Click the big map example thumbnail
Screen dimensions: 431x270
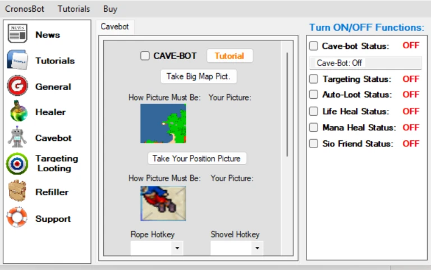pos(163,123)
